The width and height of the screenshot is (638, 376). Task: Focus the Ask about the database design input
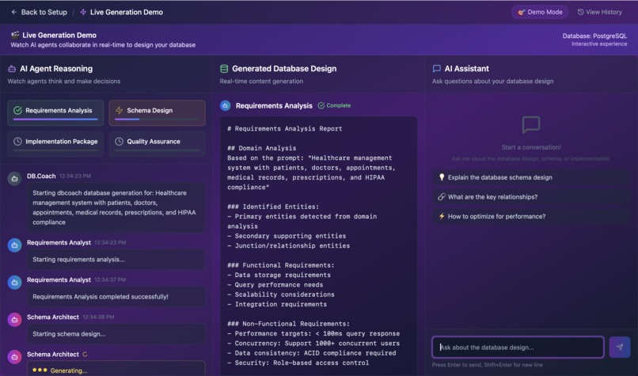tap(518, 348)
